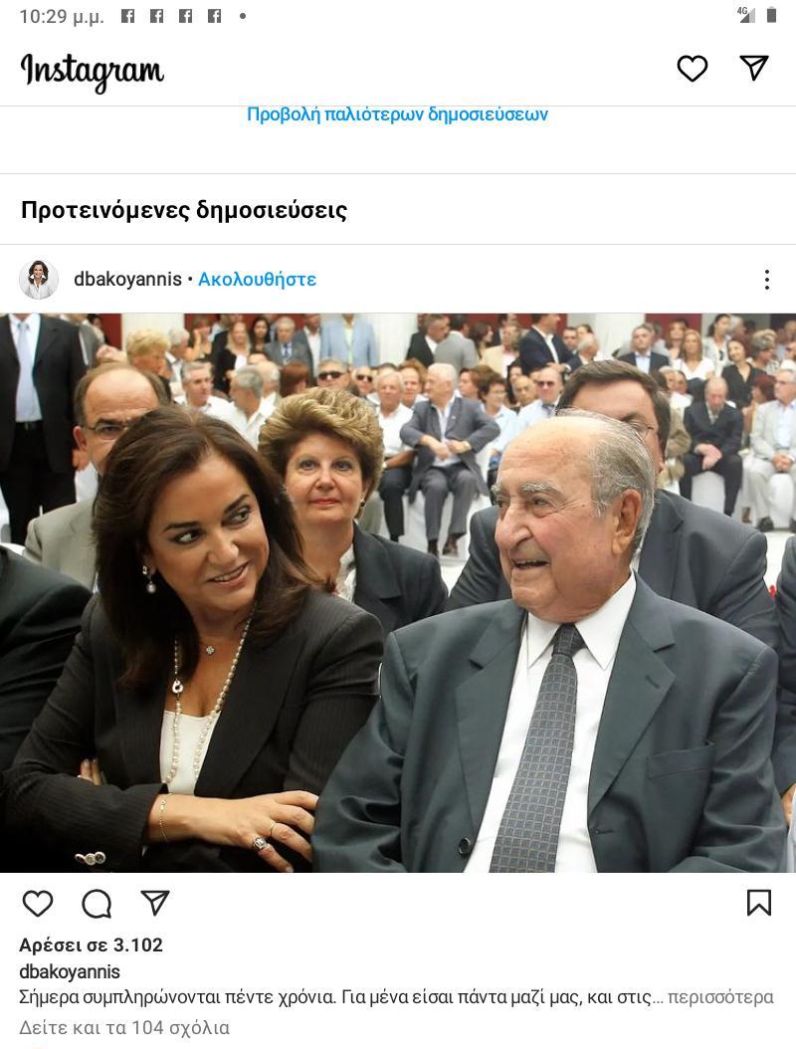Tap the 4G signal indicator
The width and height of the screenshot is (796, 1049).
(745, 15)
